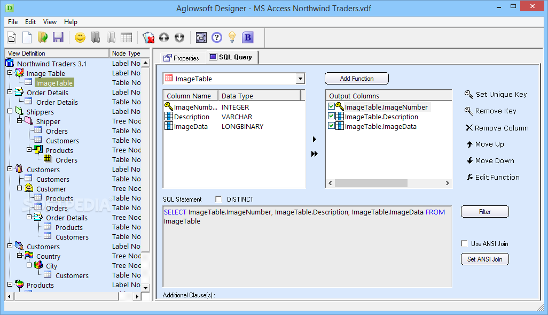Image resolution: width=548 pixels, height=315 pixels.
Task: Click the tree vertical scrollbar down arrow
Action: point(146,288)
